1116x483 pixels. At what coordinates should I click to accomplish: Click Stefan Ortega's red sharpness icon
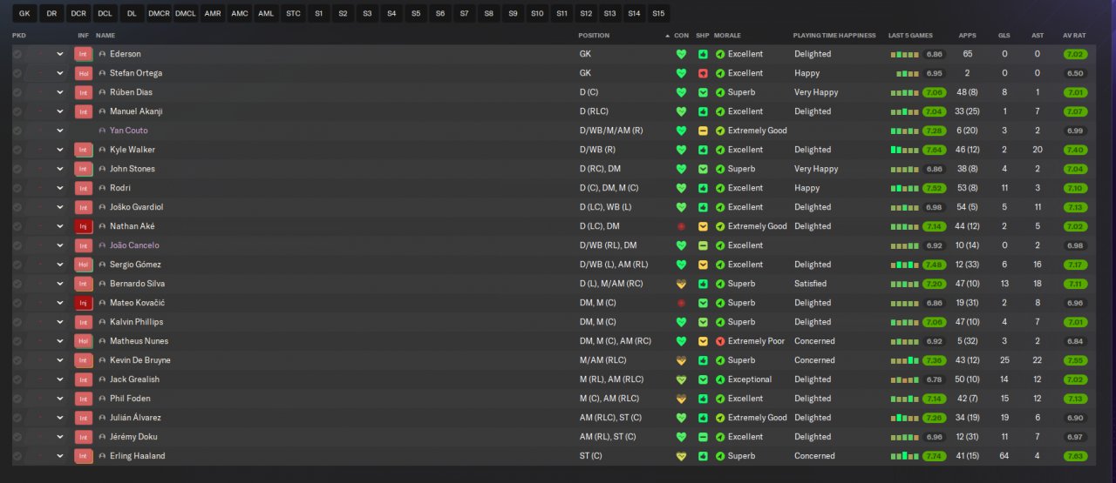coord(703,73)
